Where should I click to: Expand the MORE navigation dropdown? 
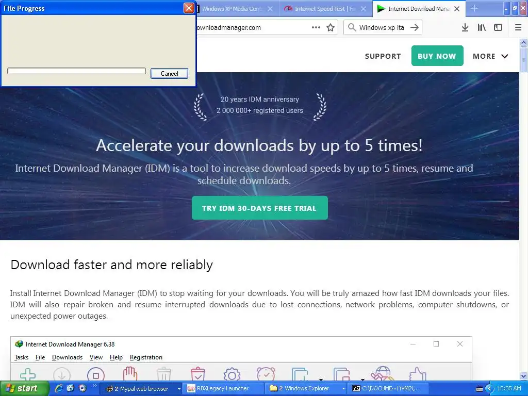click(x=490, y=56)
